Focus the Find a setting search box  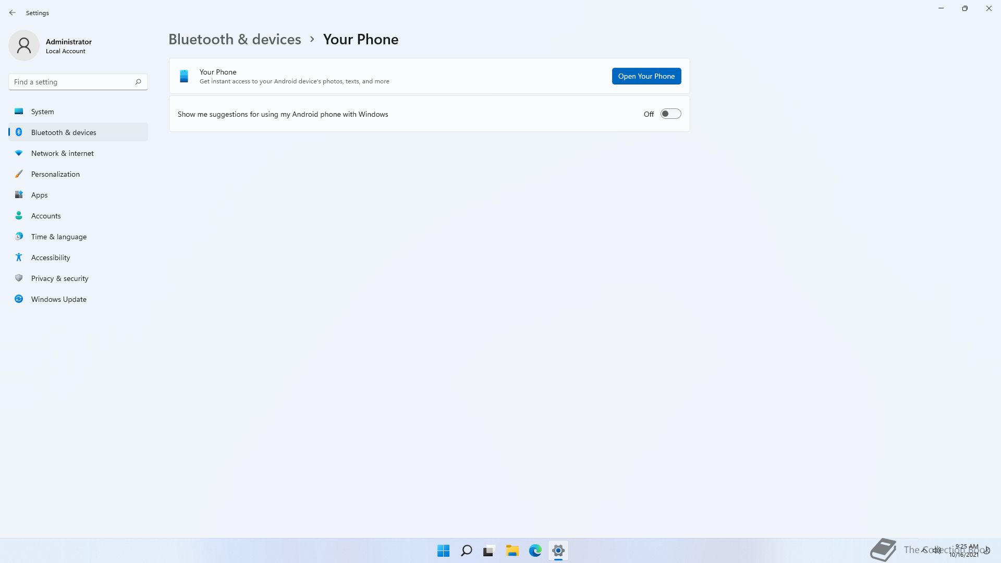coord(78,82)
